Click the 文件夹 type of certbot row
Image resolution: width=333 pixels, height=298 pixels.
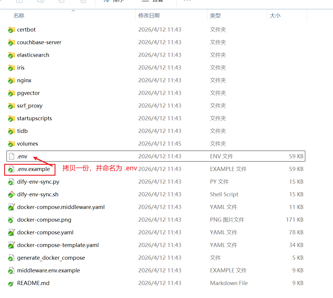click(x=218, y=29)
